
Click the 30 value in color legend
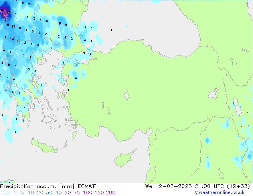click(x=49, y=193)
